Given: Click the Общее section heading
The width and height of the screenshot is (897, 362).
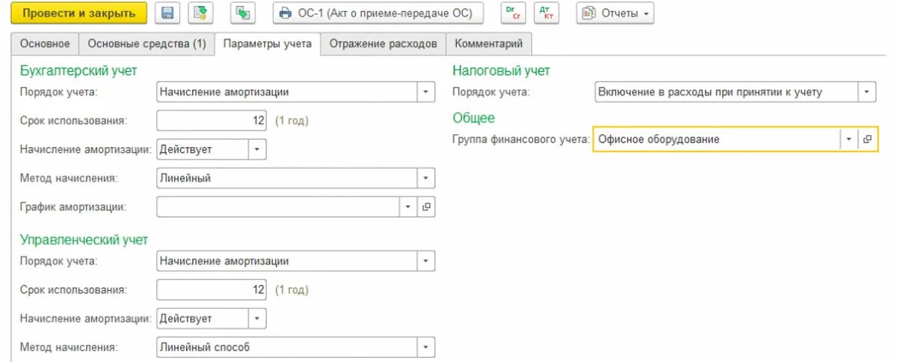Looking at the screenshot, I should point(474,118).
